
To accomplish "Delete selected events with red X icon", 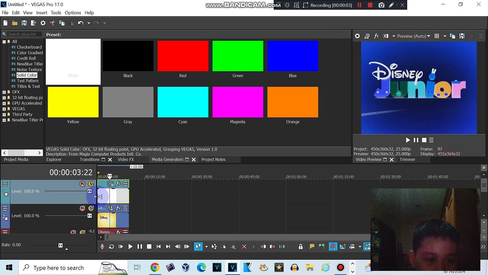I will (x=244, y=247).
